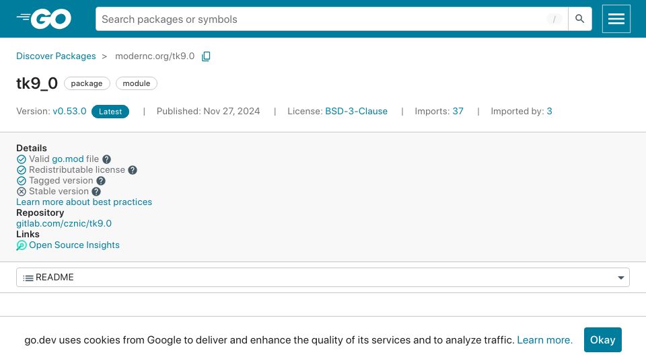Click the Open Source Insights icon
Image resolution: width=646 pixels, height=363 pixels.
(22, 245)
